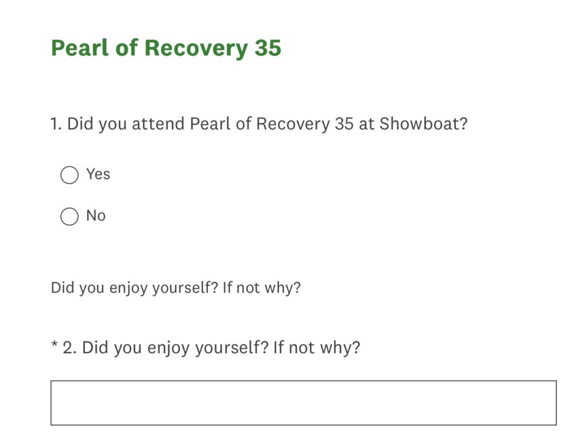Screen dimensions: 587x444
Task: Click "If not why?" in the unnumbered description line
Action: 261,287
